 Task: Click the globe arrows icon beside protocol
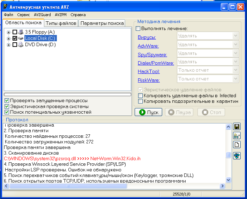[x=237, y=156]
